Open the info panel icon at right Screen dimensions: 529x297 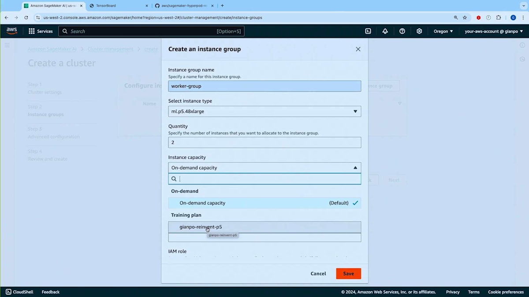pos(522,45)
